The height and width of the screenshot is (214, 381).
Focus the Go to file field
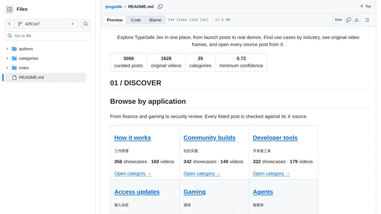tap(48, 36)
